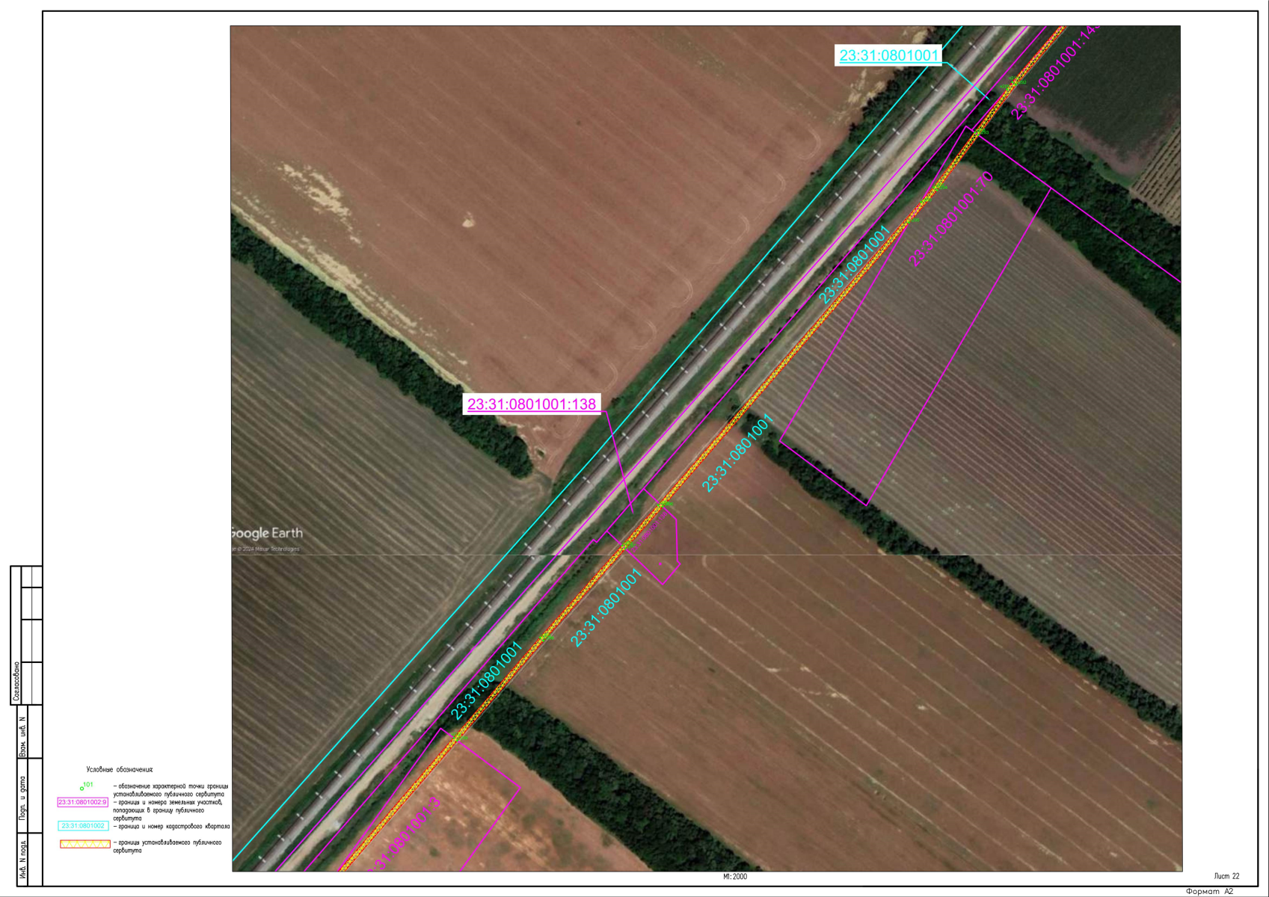Image resolution: width=1269 pixels, height=897 pixels.
Task: Click the green point 101 legend symbol
Action: (82, 788)
